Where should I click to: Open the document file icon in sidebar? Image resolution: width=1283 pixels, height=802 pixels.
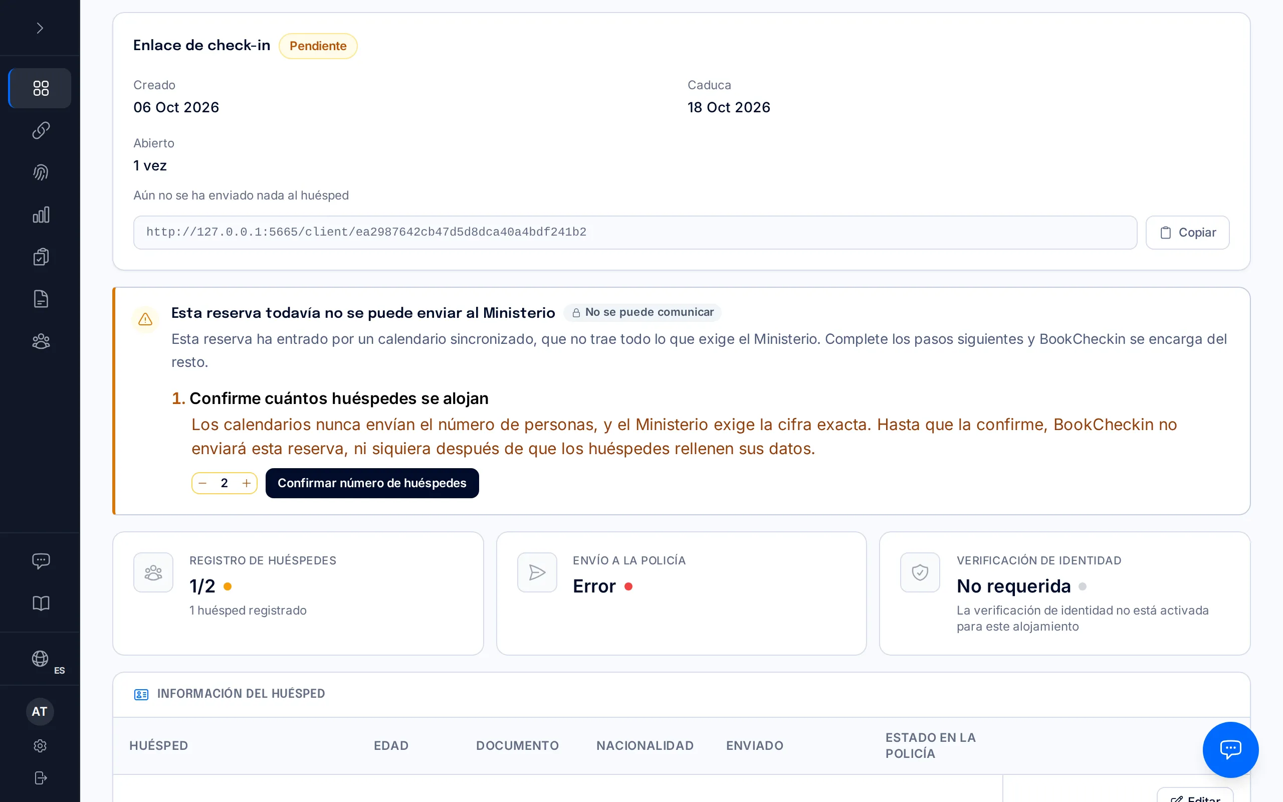[41, 299]
